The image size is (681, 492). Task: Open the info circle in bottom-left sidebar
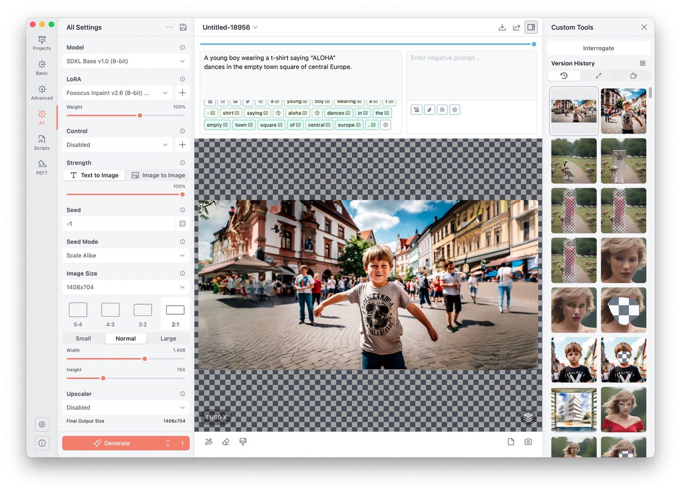42,443
